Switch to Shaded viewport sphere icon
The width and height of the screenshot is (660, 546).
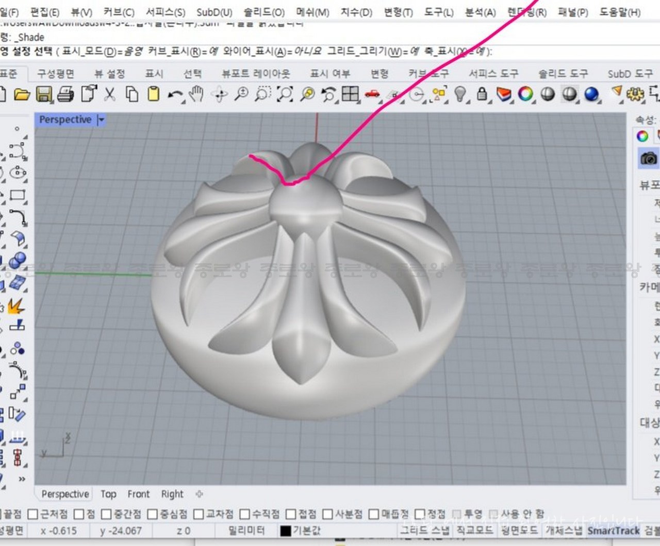click(x=569, y=94)
